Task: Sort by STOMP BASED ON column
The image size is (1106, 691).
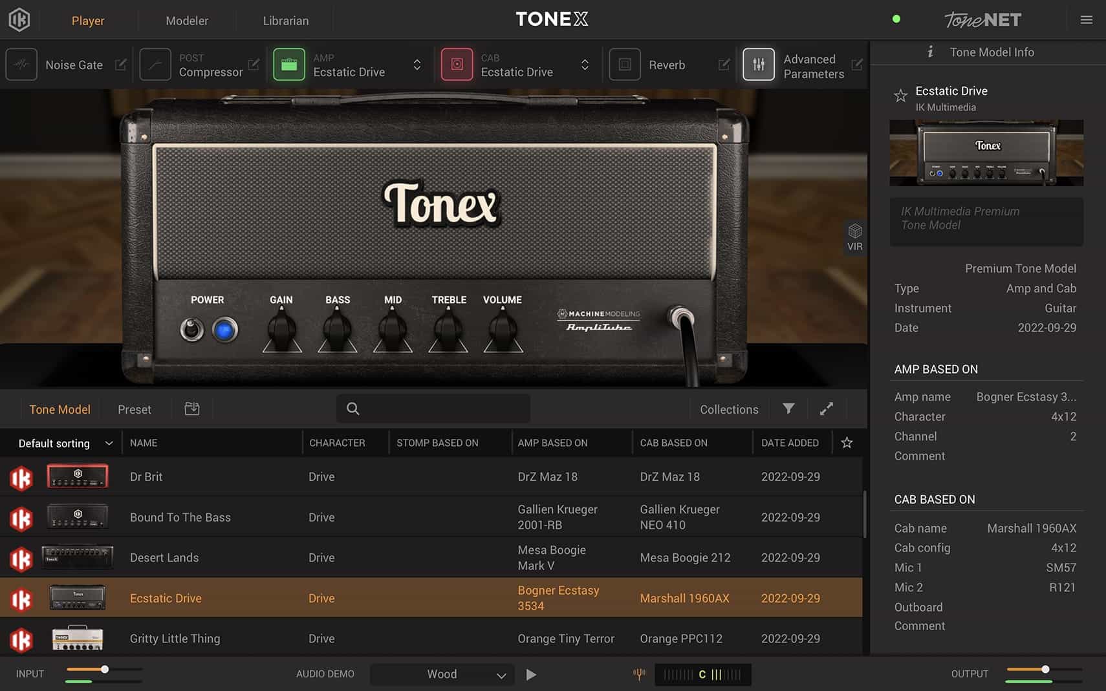Action: click(437, 443)
